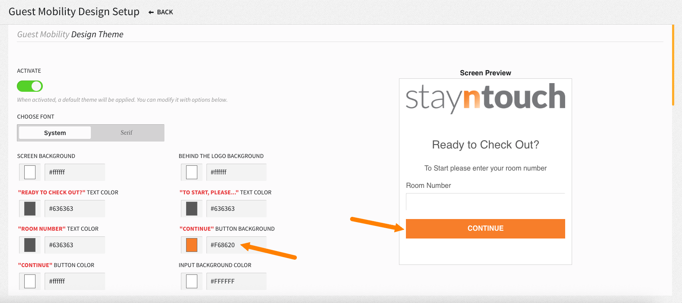682x303 pixels.
Task: Edit "To Start, Please..." text color field
Action: click(x=236, y=209)
